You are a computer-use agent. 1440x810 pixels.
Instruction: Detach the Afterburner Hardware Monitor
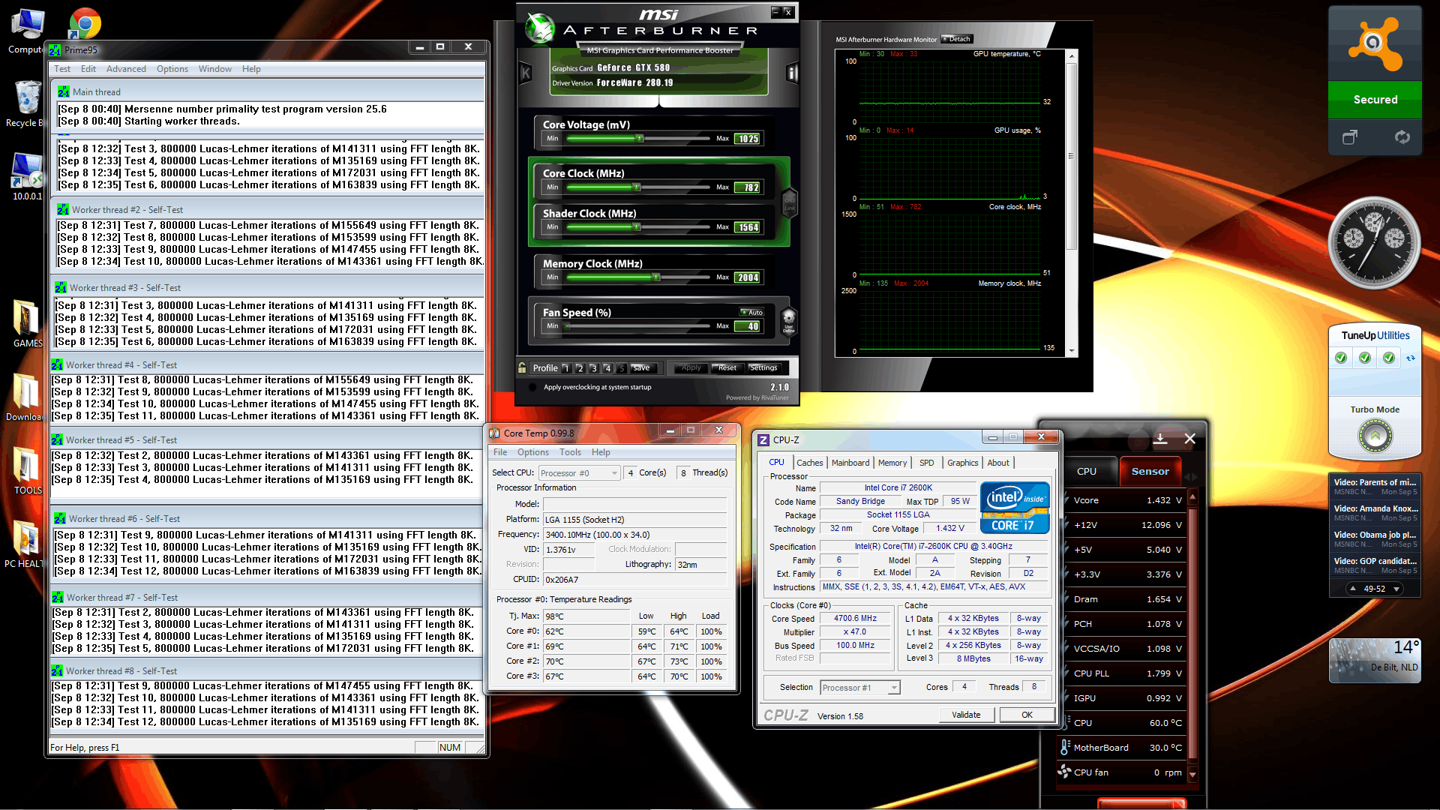(x=957, y=39)
